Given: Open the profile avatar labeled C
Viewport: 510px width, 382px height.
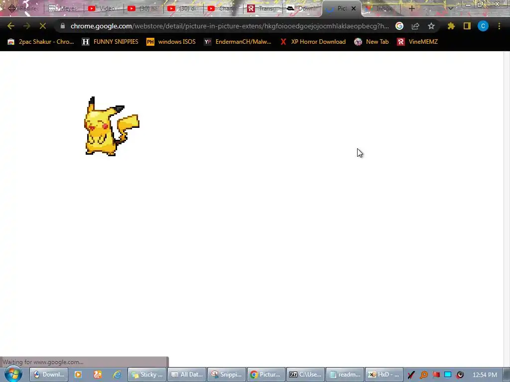Looking at the screenshot, I should (x=483, y=26).
